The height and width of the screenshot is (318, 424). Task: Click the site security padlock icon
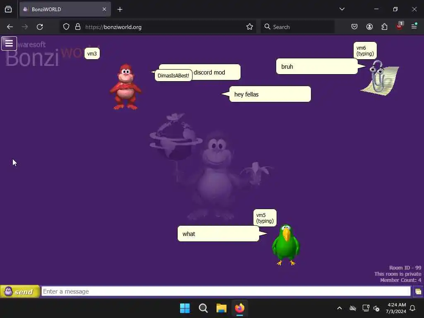(78, 27)
